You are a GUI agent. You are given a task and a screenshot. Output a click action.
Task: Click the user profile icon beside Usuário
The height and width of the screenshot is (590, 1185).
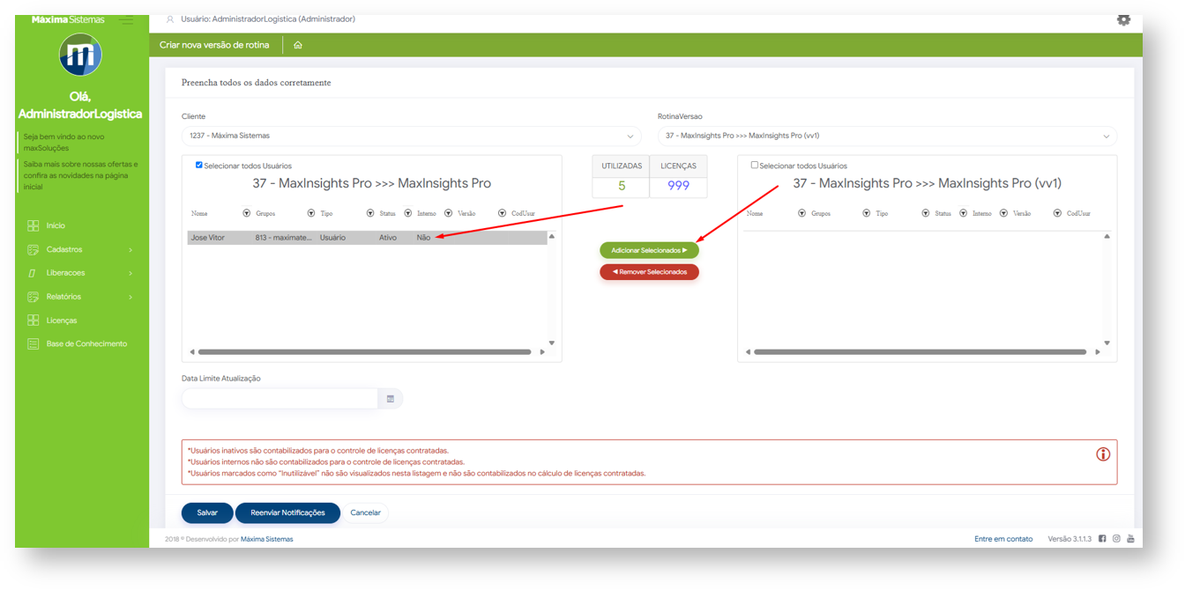click(x=170, y=19)
